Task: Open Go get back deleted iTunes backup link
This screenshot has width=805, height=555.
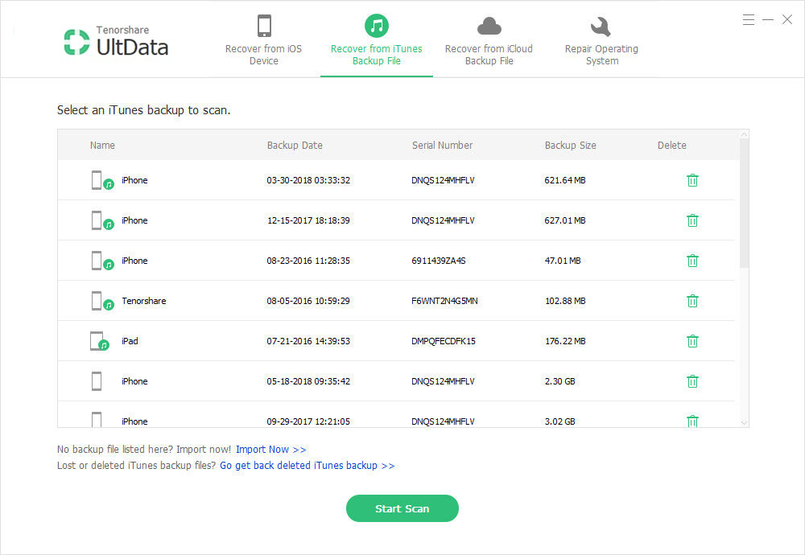Action: (x=307, y=465)
